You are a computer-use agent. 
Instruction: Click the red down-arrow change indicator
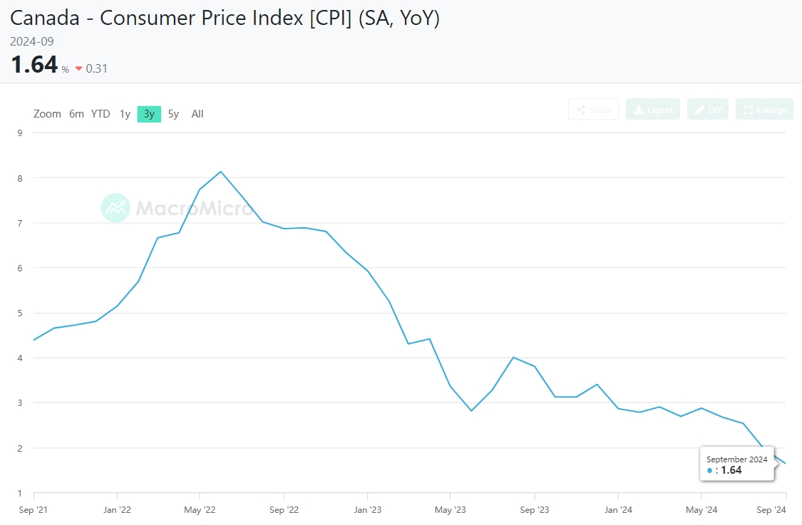[79, 69]
